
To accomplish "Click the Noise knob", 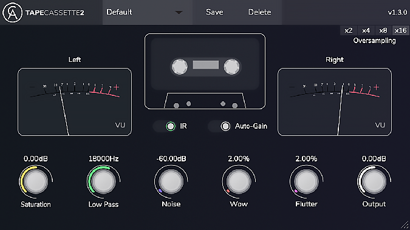I will [x=171, y=181].
